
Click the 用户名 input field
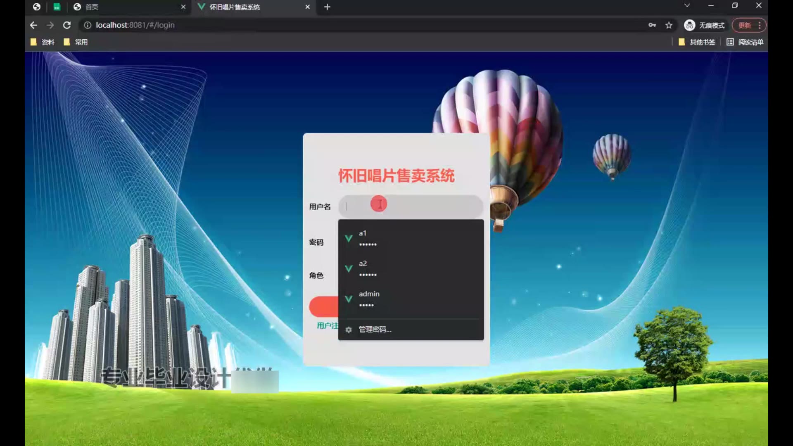[x=430, y=206]
